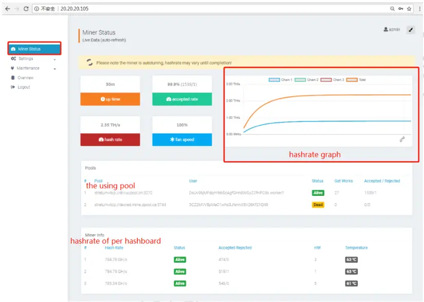Click the Settings gear icon in sidebar
The image size is (424, 302).
[x=13, y=58]
